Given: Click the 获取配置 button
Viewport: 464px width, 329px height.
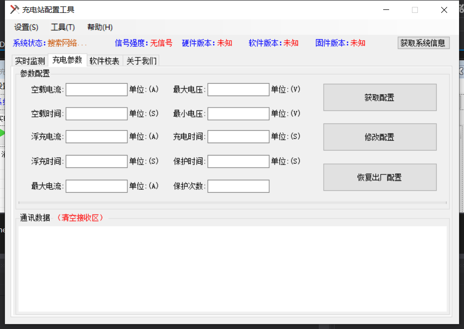Looking at the screenshot, I should tap(380, 98).
